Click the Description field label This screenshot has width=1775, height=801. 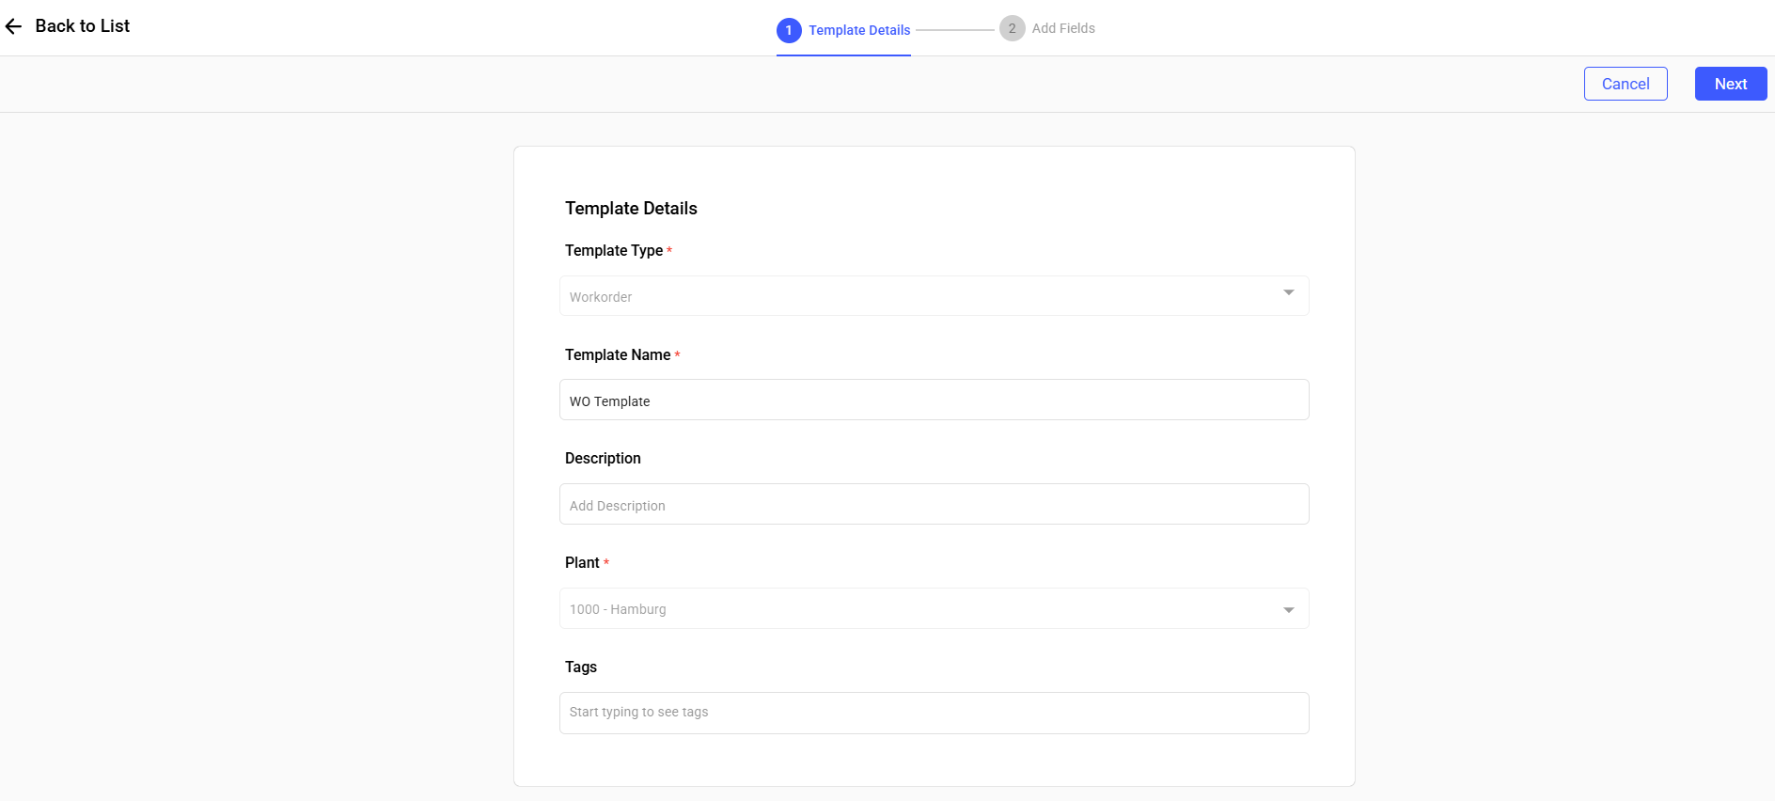coord(603,458)
